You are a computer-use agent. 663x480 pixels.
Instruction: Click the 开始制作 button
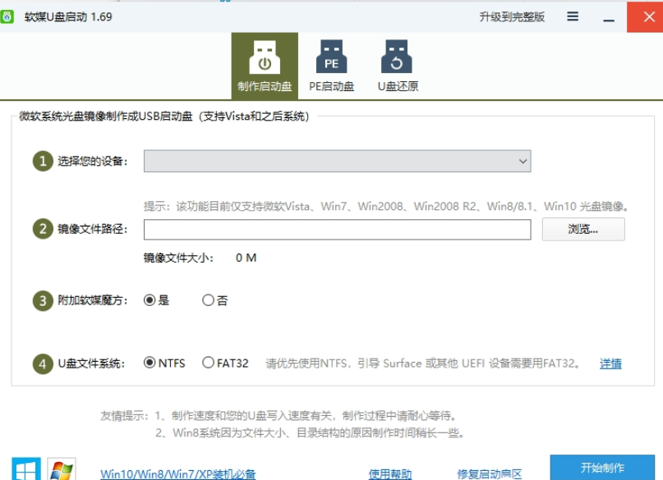coord(602,468)
